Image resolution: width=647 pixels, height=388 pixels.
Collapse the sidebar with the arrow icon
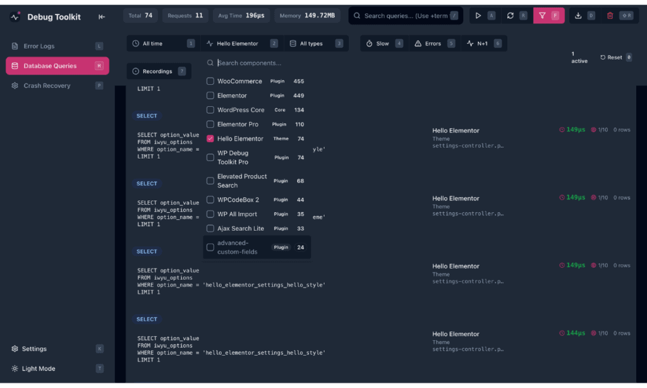(102, 17)
